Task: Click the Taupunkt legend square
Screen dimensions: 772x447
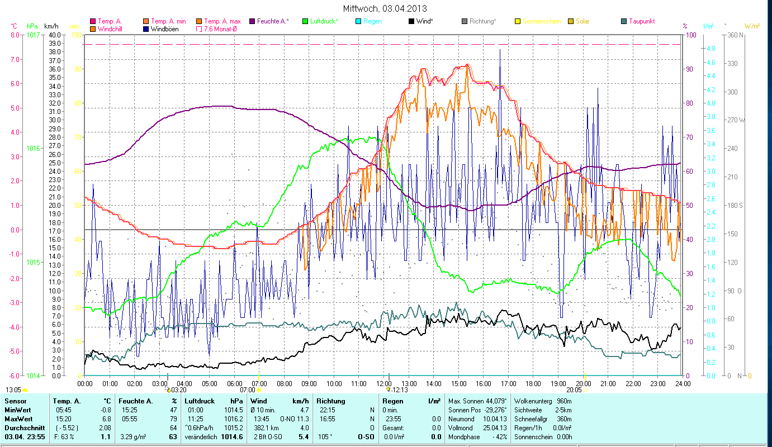Action: 624,21
